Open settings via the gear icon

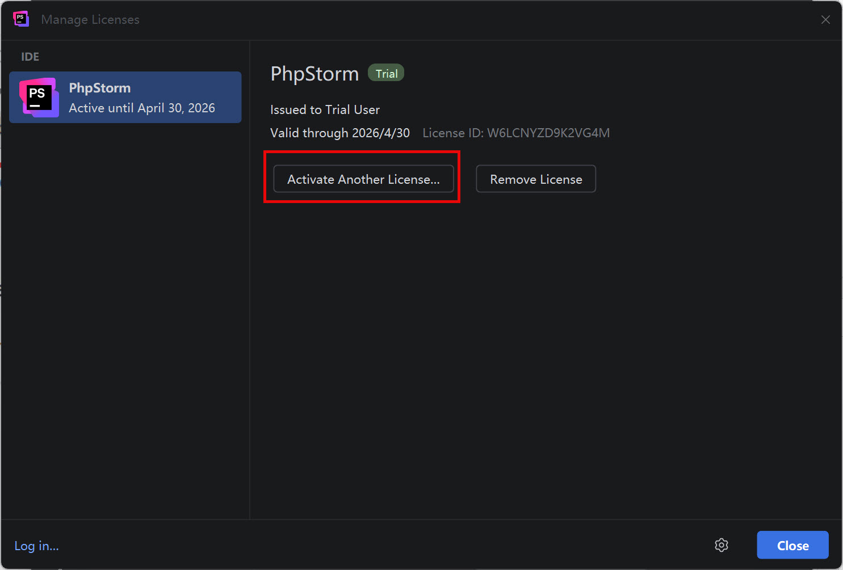[721, 545]
